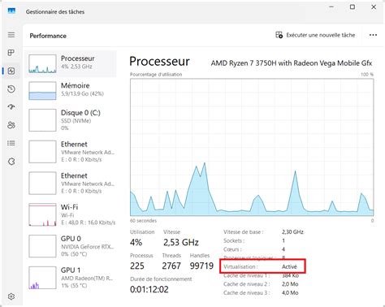Open the Services page icon
Image resolution: width=385 pixels, height=307 pixels.
point(11,162)
